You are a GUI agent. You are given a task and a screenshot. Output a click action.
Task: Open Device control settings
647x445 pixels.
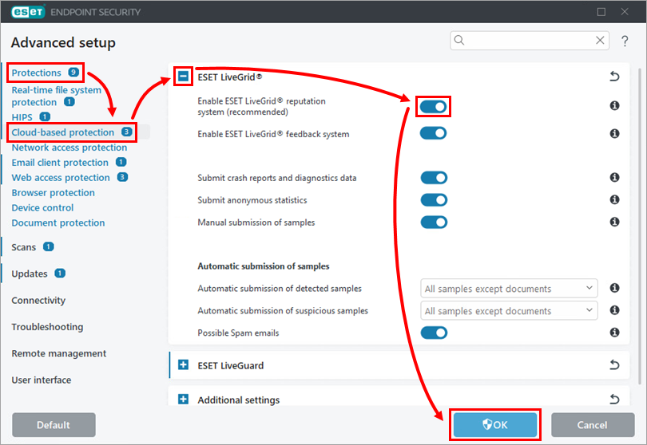pos(42,207)
